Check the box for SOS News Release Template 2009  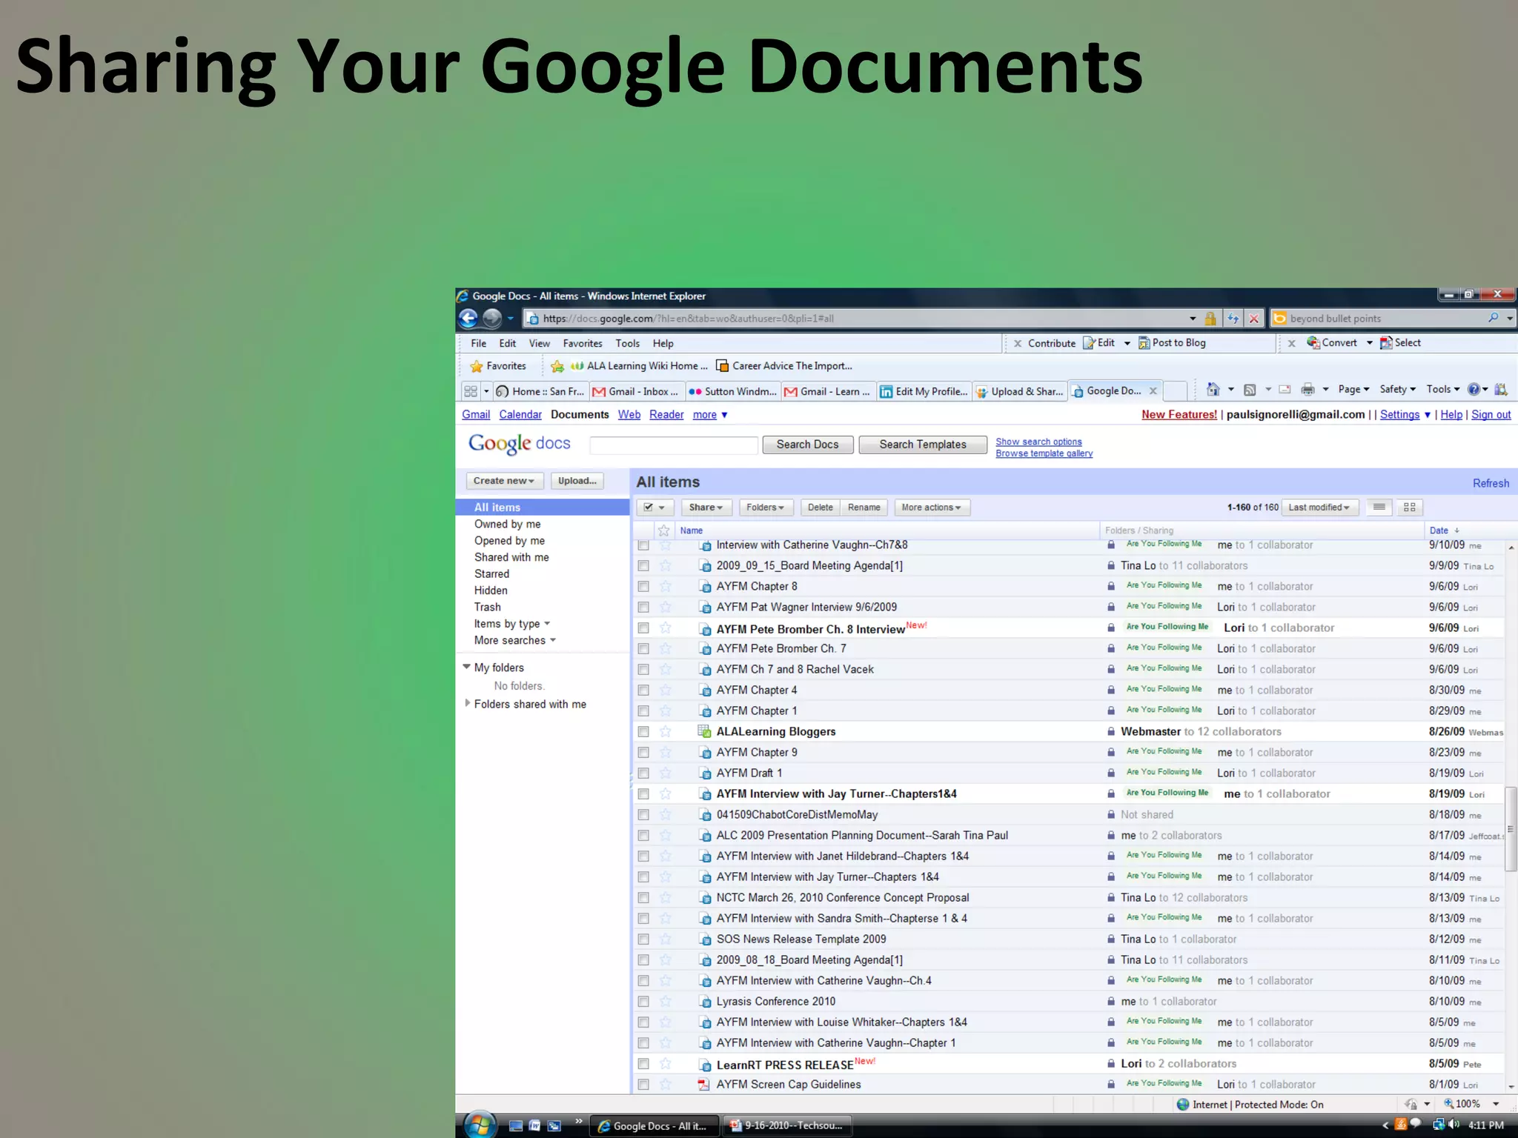[x=643, y=939]
